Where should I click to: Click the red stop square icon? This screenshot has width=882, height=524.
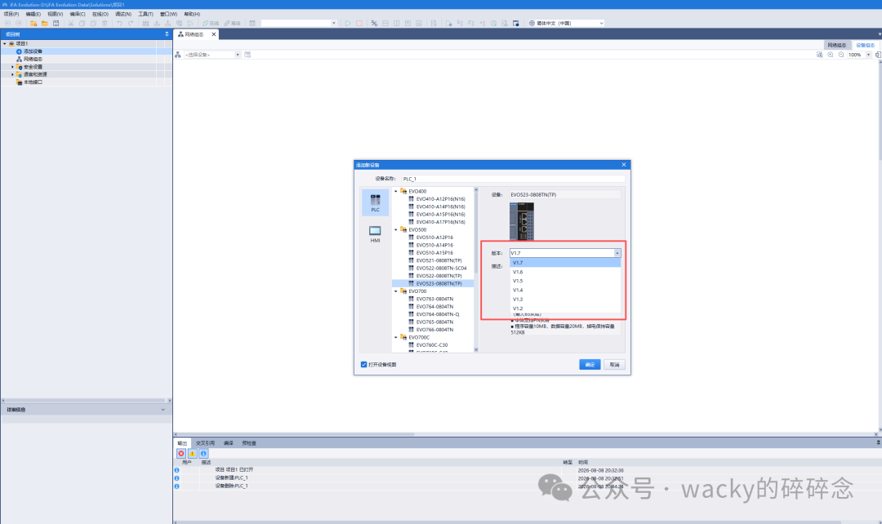[x=359, y=23]
